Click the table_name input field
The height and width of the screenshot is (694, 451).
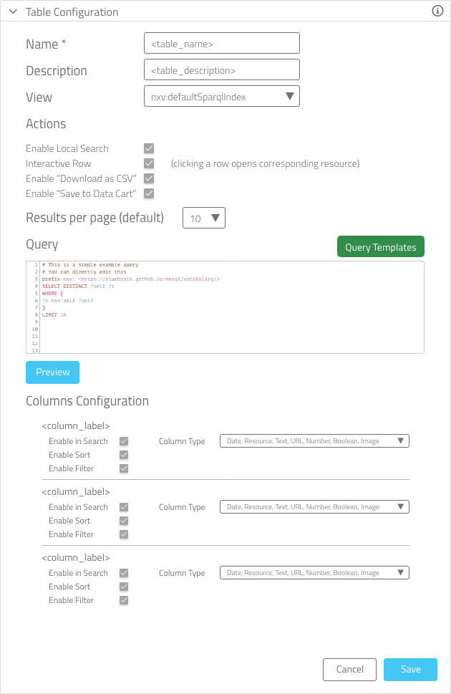tap(222, 43)
